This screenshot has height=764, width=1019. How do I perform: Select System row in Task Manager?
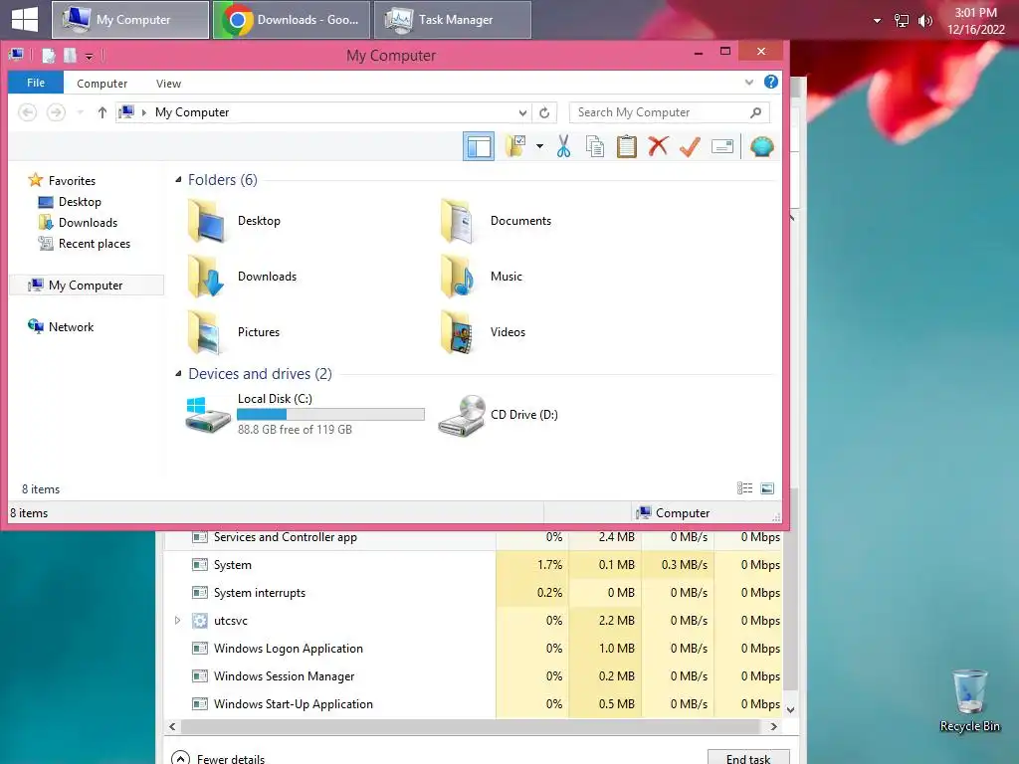click(473, 565)
